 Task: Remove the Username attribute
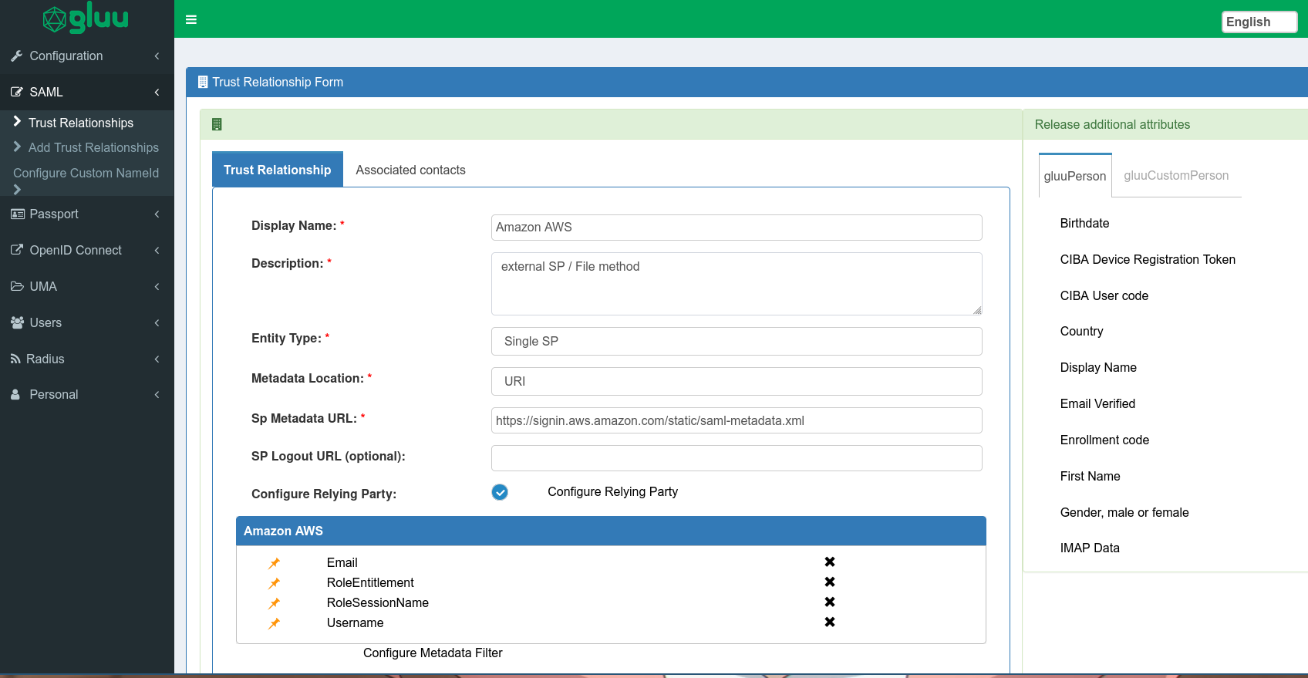tap(830, 622)
